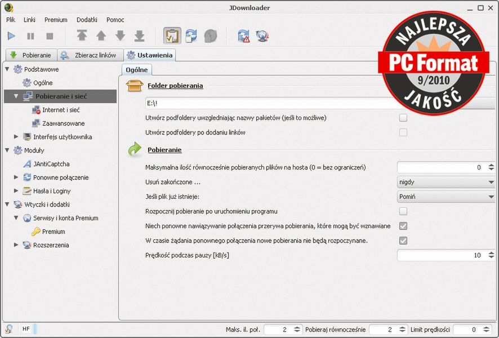
Task: Open the Linki menu
Action: point(29,20)
